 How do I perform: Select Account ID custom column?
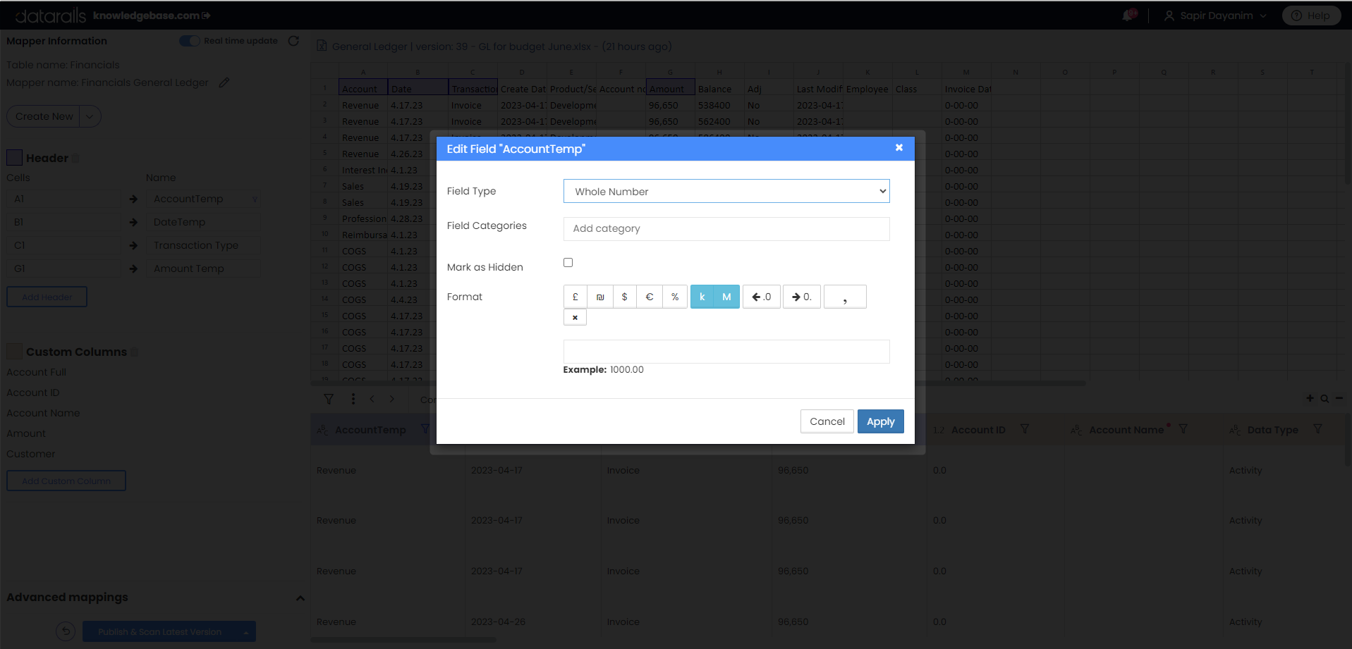click(33, 393)
